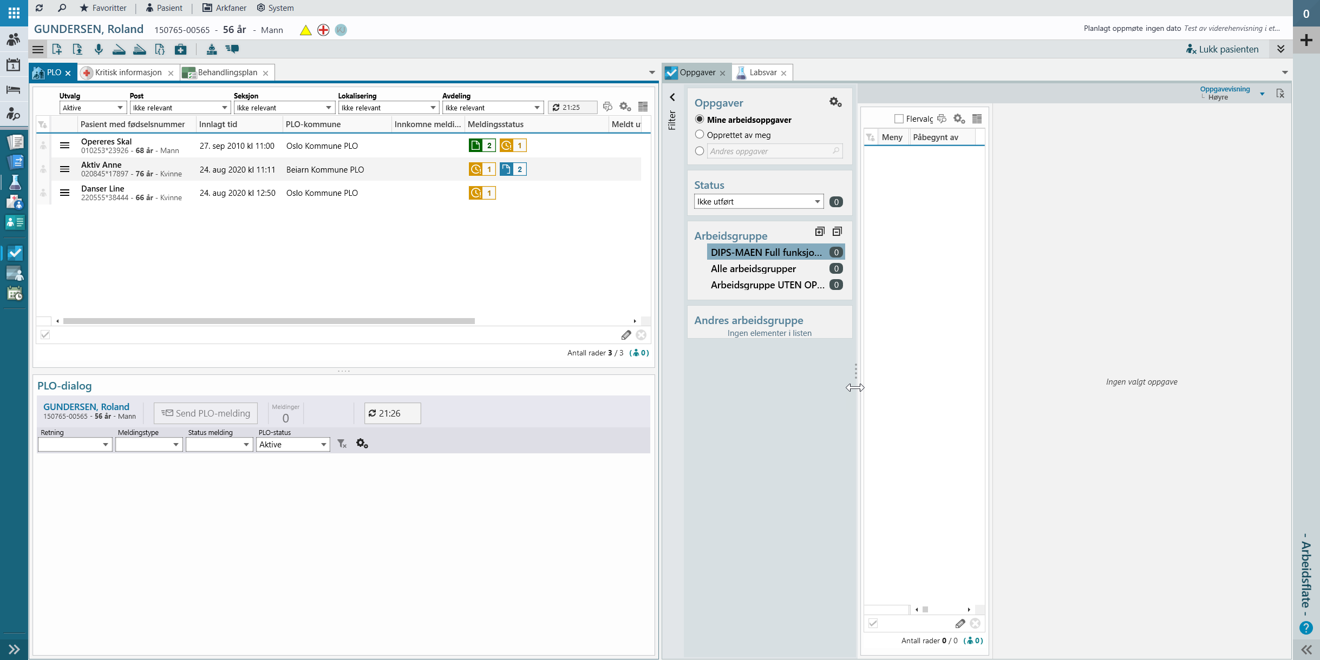Open Oppgaver settings gear icon
This screenshot has width=1320, height=660.
pyautogui.click(x=835, y=102)
